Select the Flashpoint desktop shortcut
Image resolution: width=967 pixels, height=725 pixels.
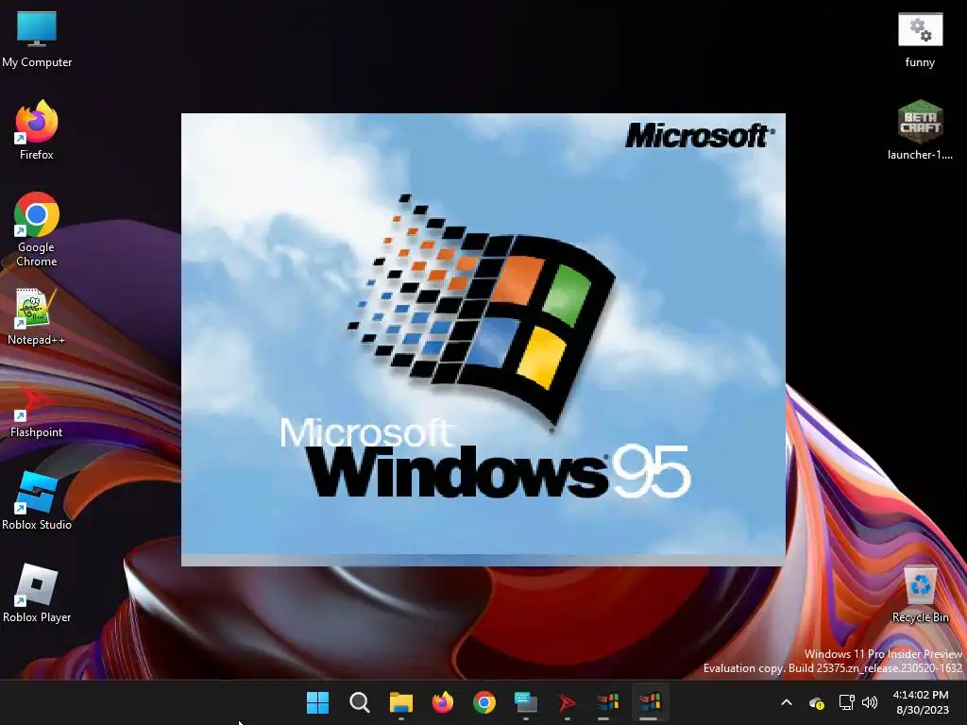pos(37,410)
